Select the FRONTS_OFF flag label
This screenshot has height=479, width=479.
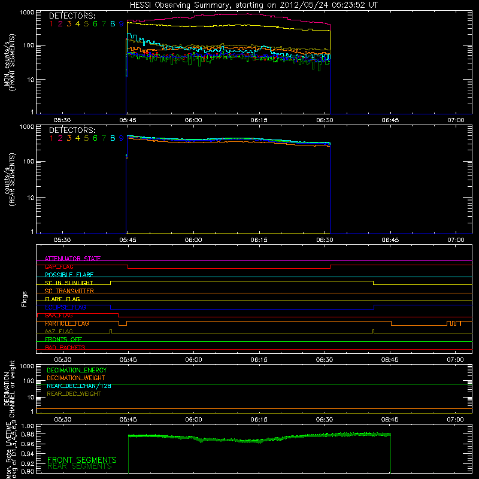pos(63,339)
